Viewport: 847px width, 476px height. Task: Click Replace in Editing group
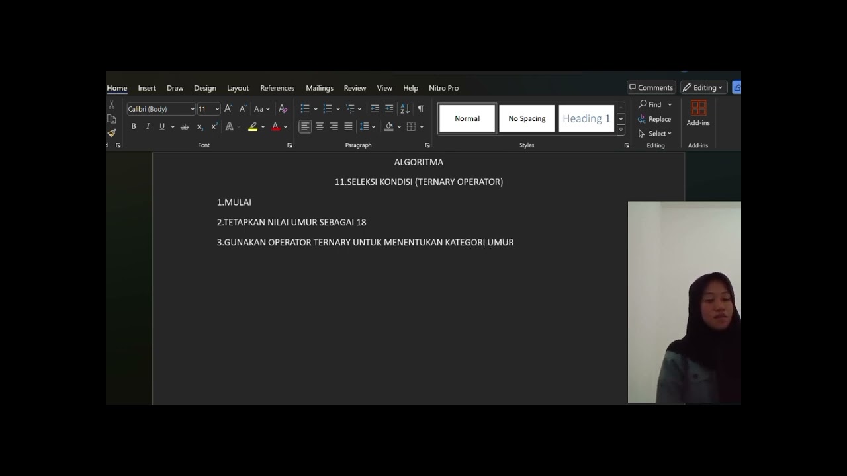(654, 119)
